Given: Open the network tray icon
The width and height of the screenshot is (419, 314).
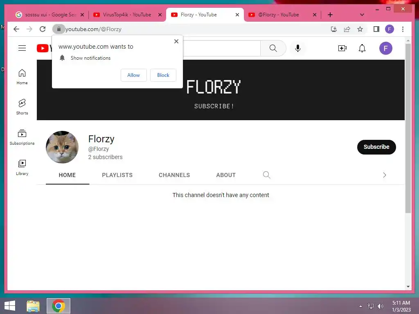Looking at the screenshot, I should coord(371,306).
